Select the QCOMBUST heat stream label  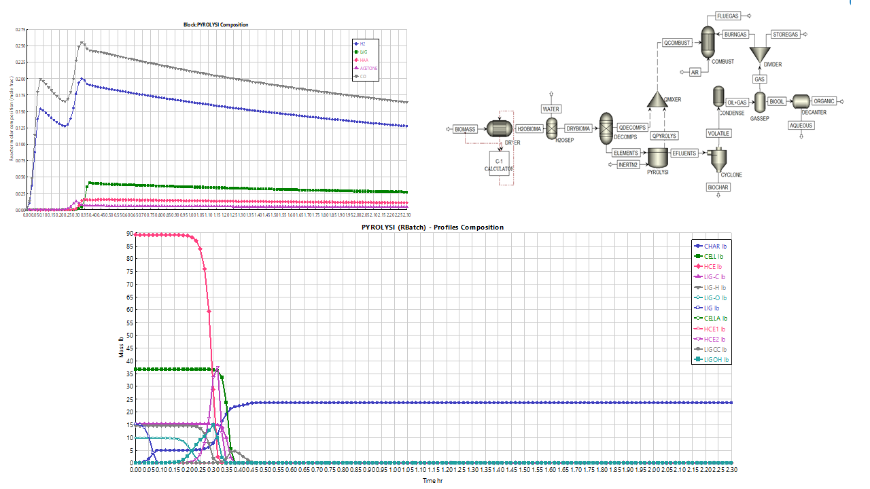(677, 43)
